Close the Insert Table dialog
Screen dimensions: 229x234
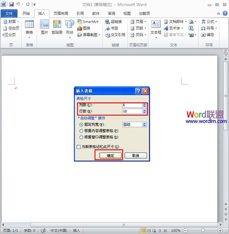(145, 91)
